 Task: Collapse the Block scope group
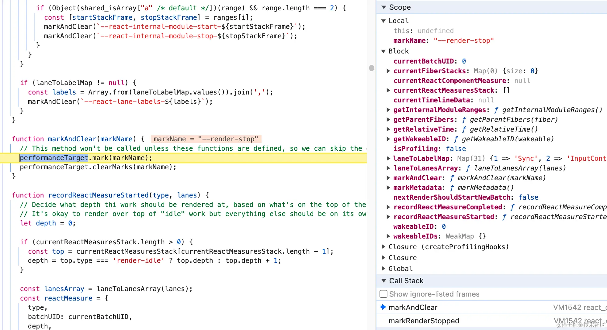pos(383,51)
